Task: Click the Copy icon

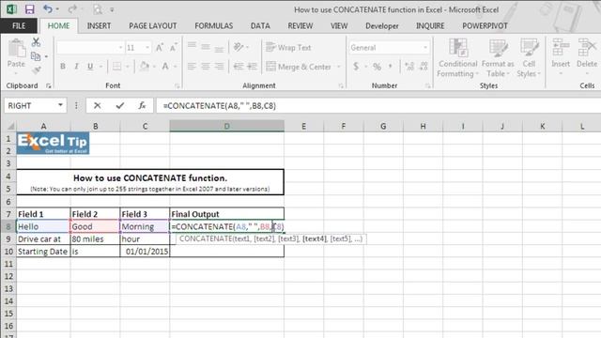Action: (x=36, y=56)
